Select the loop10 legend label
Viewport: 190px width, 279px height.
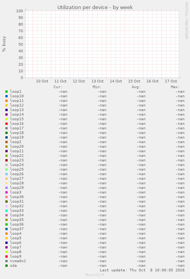[17, 96]
